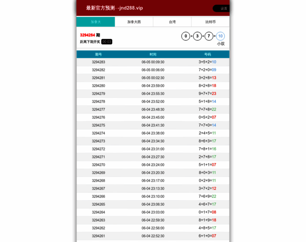
Task: Click result 7+2+0=09
Action: click(207, 70)
